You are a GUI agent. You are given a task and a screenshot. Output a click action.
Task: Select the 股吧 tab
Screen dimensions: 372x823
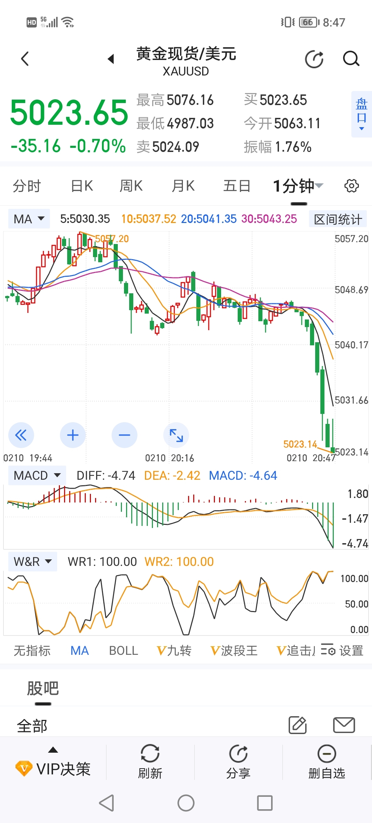[43, 689]
